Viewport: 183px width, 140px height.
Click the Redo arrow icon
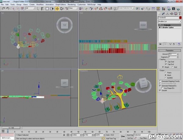pos(8,9)
